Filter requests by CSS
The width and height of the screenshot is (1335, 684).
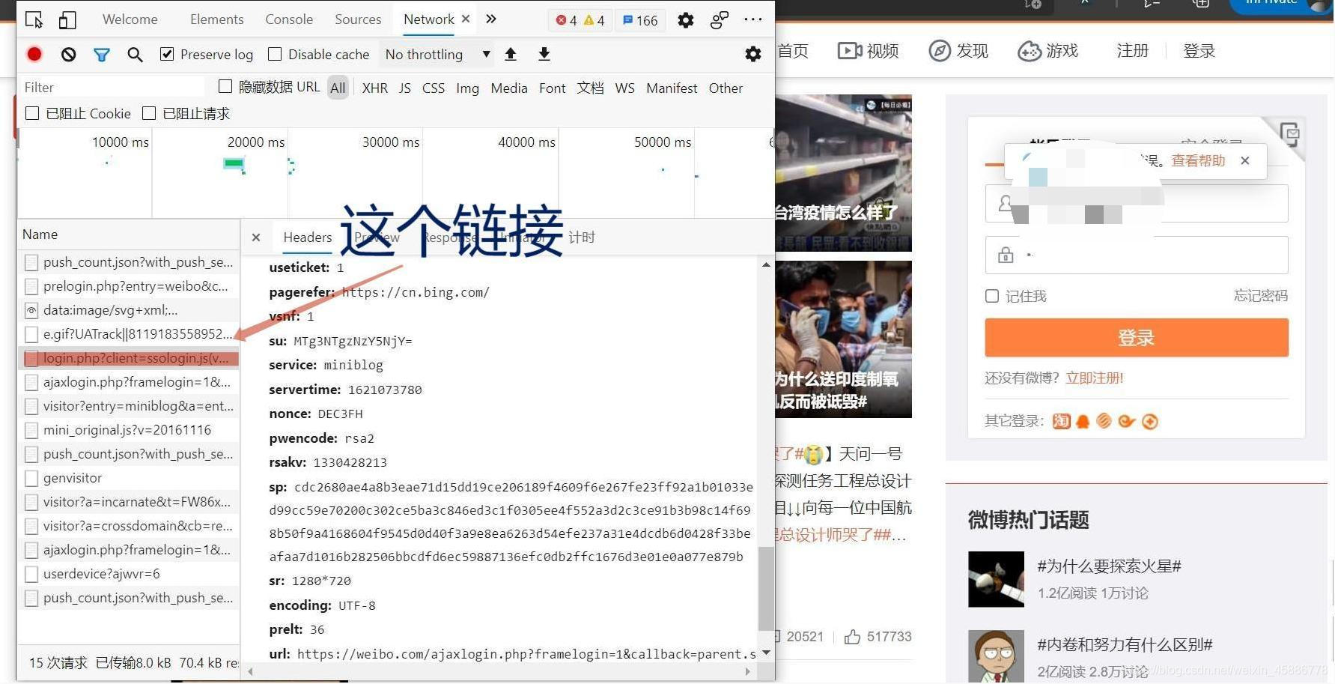pos(434,88)
